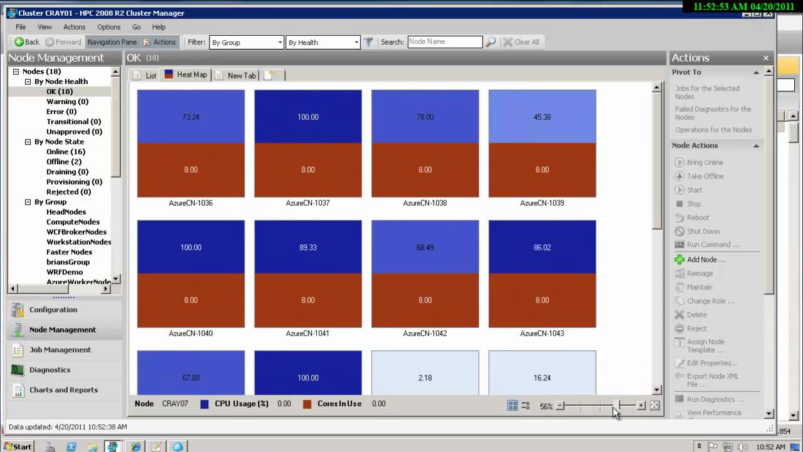
Task: Click Clear All filter button
Action: tap(521, 42)
